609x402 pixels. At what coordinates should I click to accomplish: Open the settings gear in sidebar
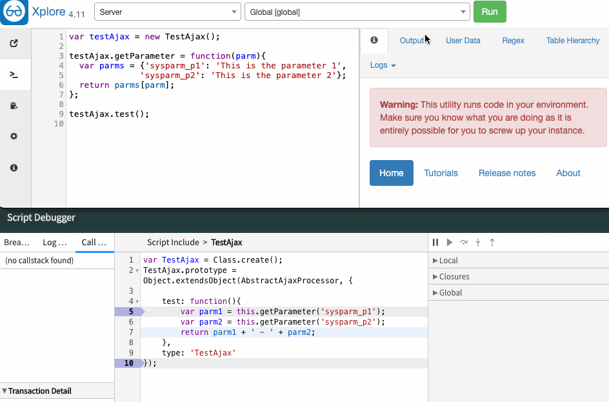(14, 136)
